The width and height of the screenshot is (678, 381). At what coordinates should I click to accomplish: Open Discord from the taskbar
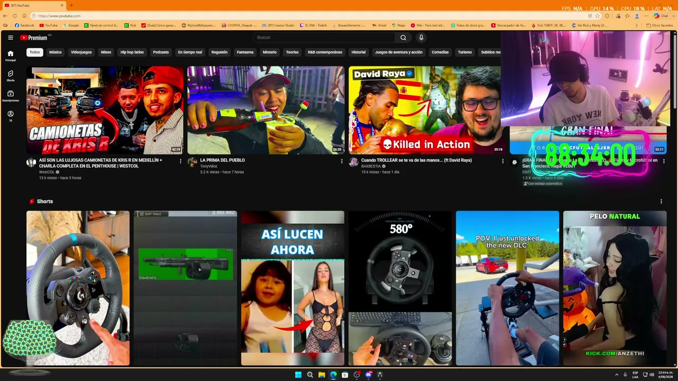click(x=368, y=375)
